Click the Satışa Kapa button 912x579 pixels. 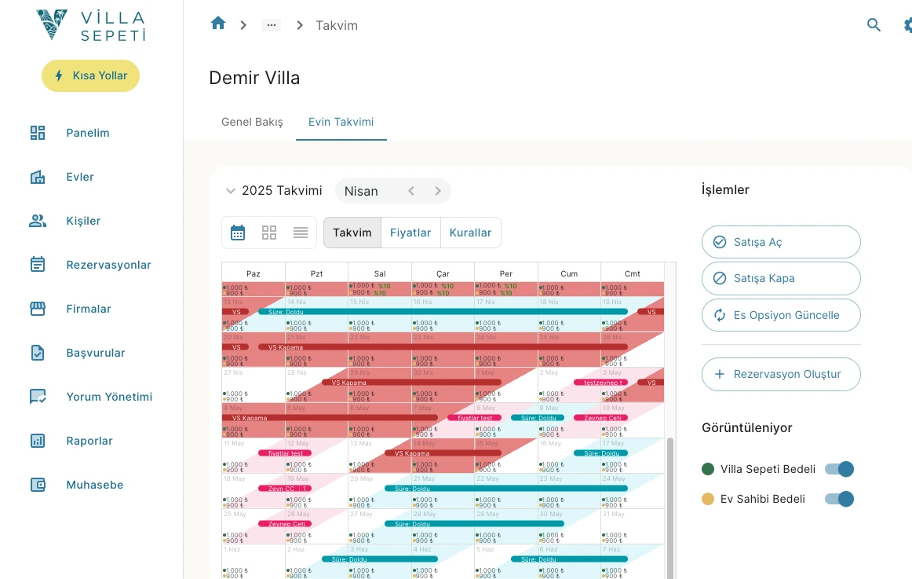781,278
